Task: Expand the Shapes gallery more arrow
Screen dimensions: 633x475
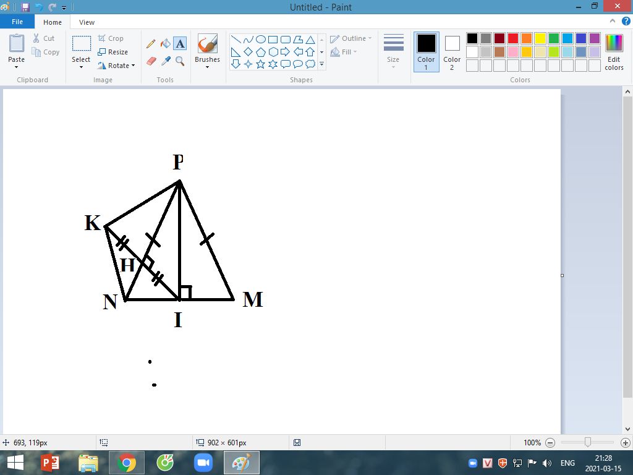Action: point(321,64)
